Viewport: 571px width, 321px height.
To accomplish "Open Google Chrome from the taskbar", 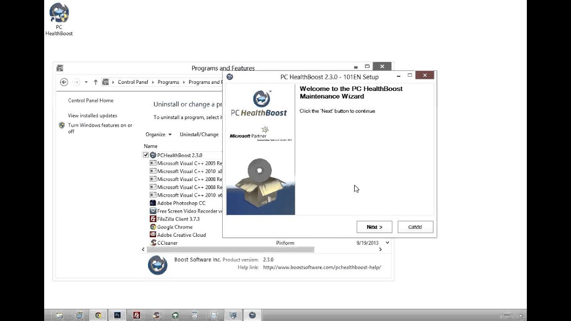I will click(x=99, y=315).
